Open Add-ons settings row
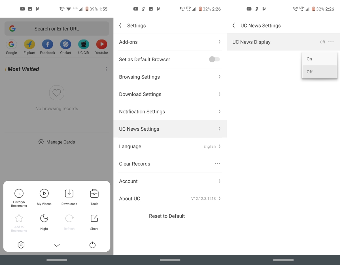 (x=170, y=42)
